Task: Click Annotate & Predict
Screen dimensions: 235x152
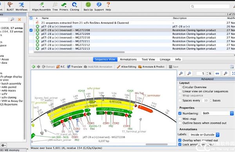Action: coord(151,67)
